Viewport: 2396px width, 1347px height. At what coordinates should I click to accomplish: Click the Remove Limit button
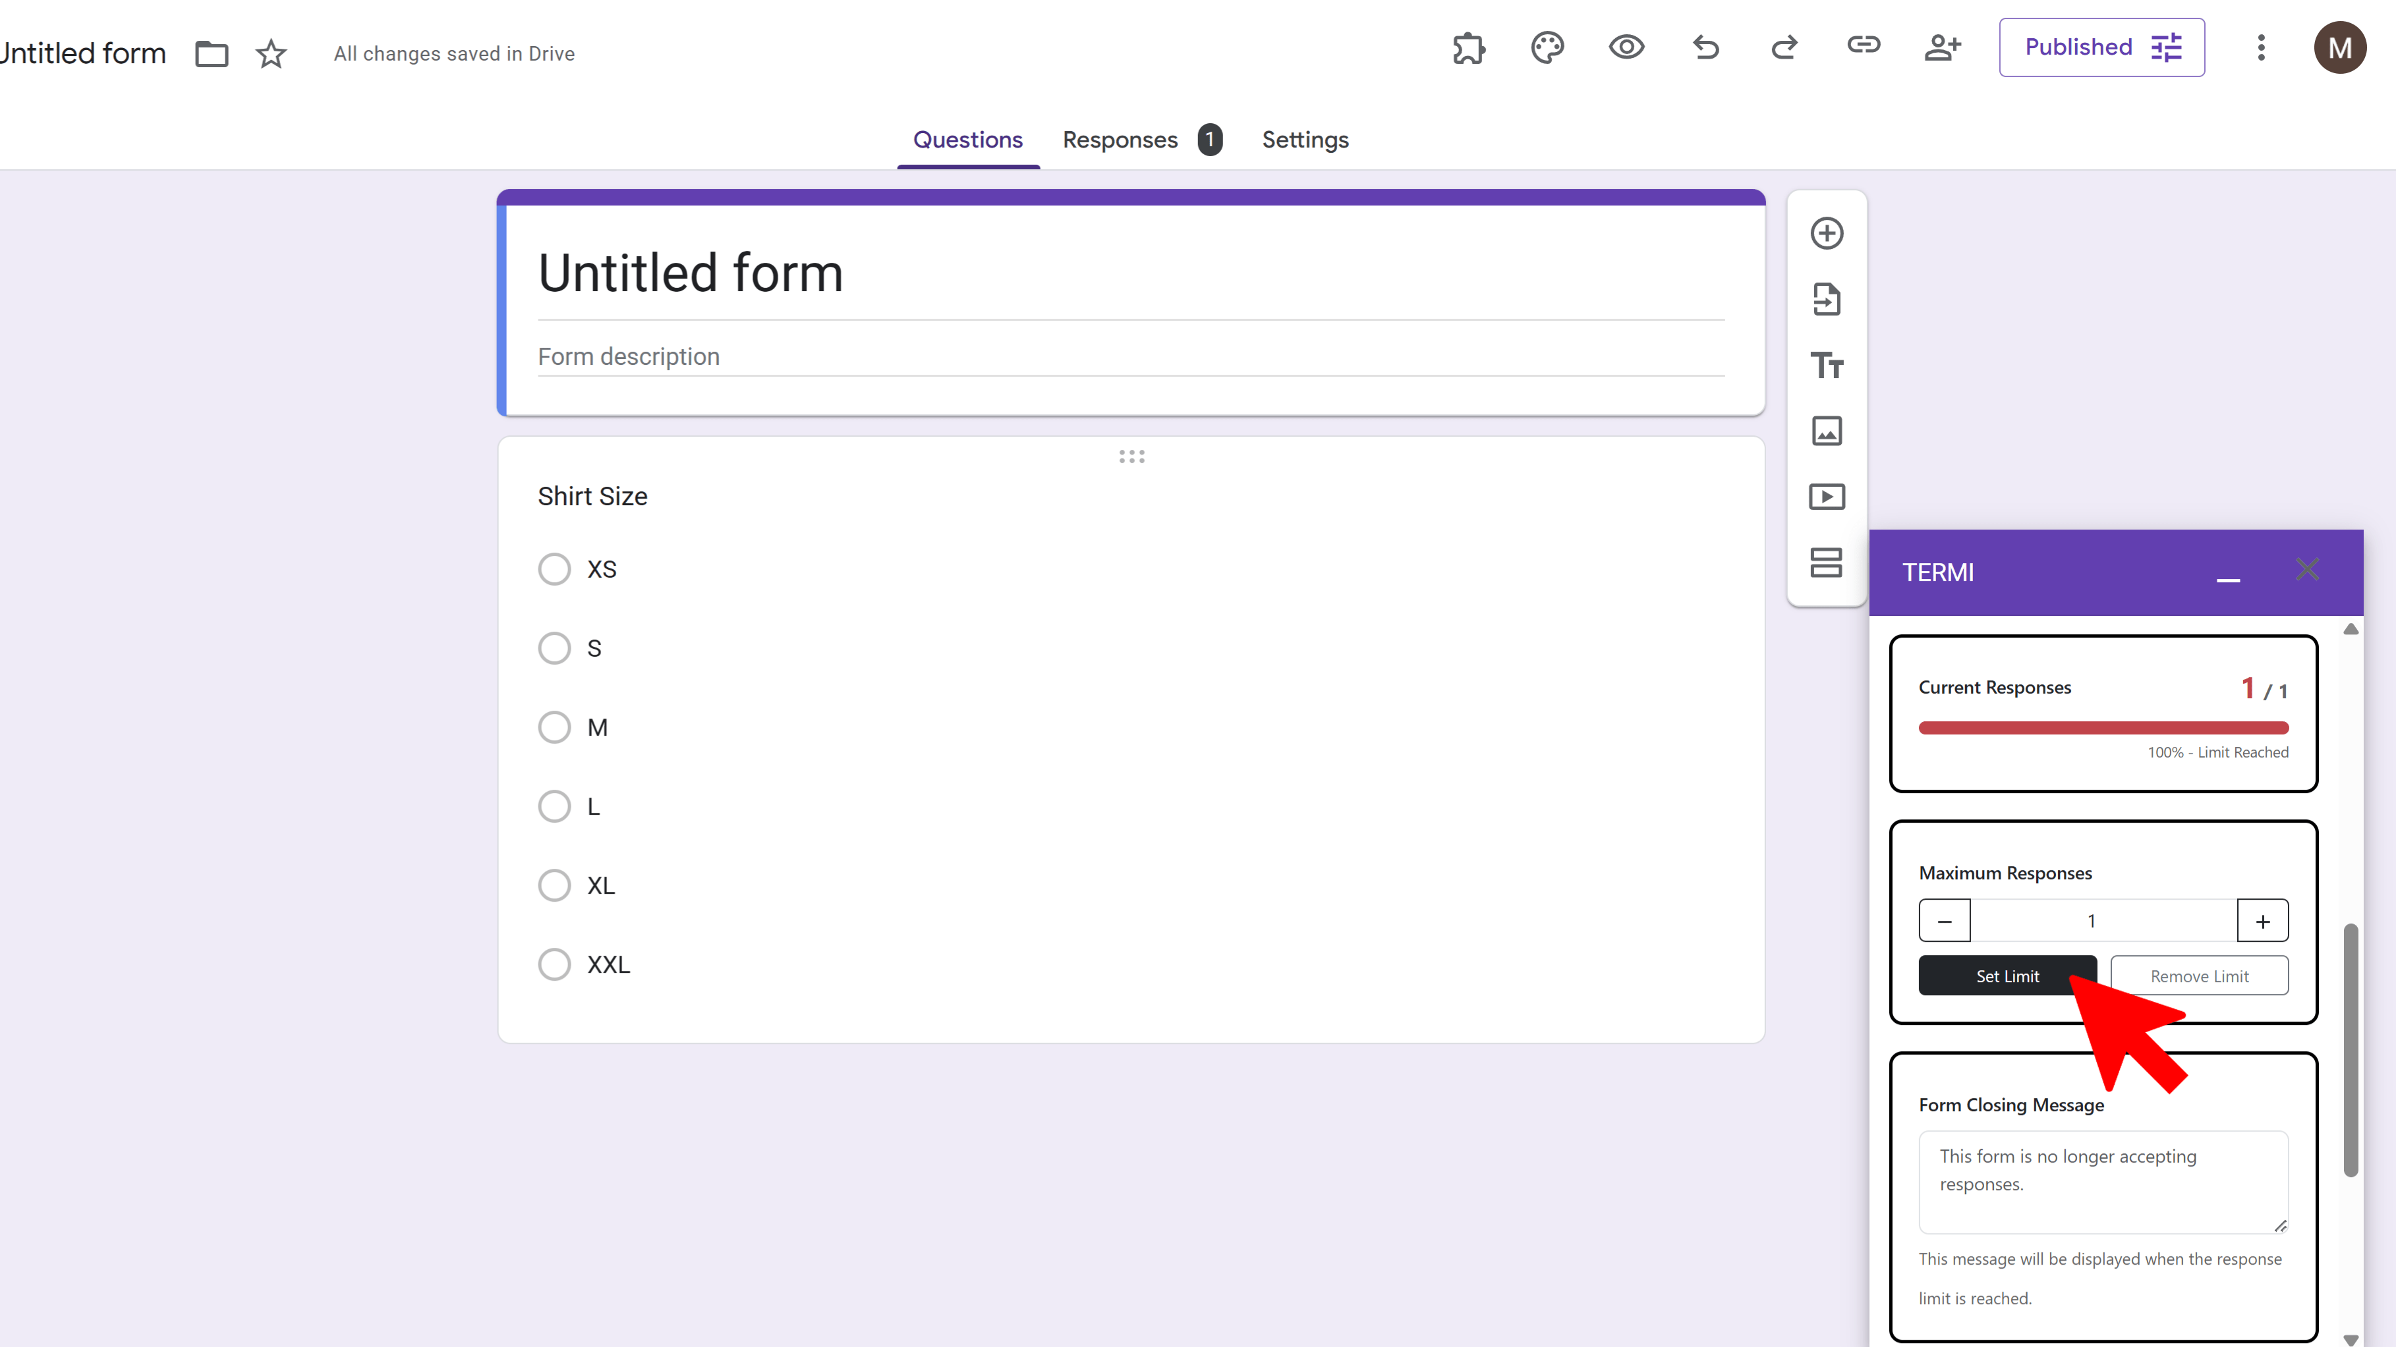(2199, 975)
